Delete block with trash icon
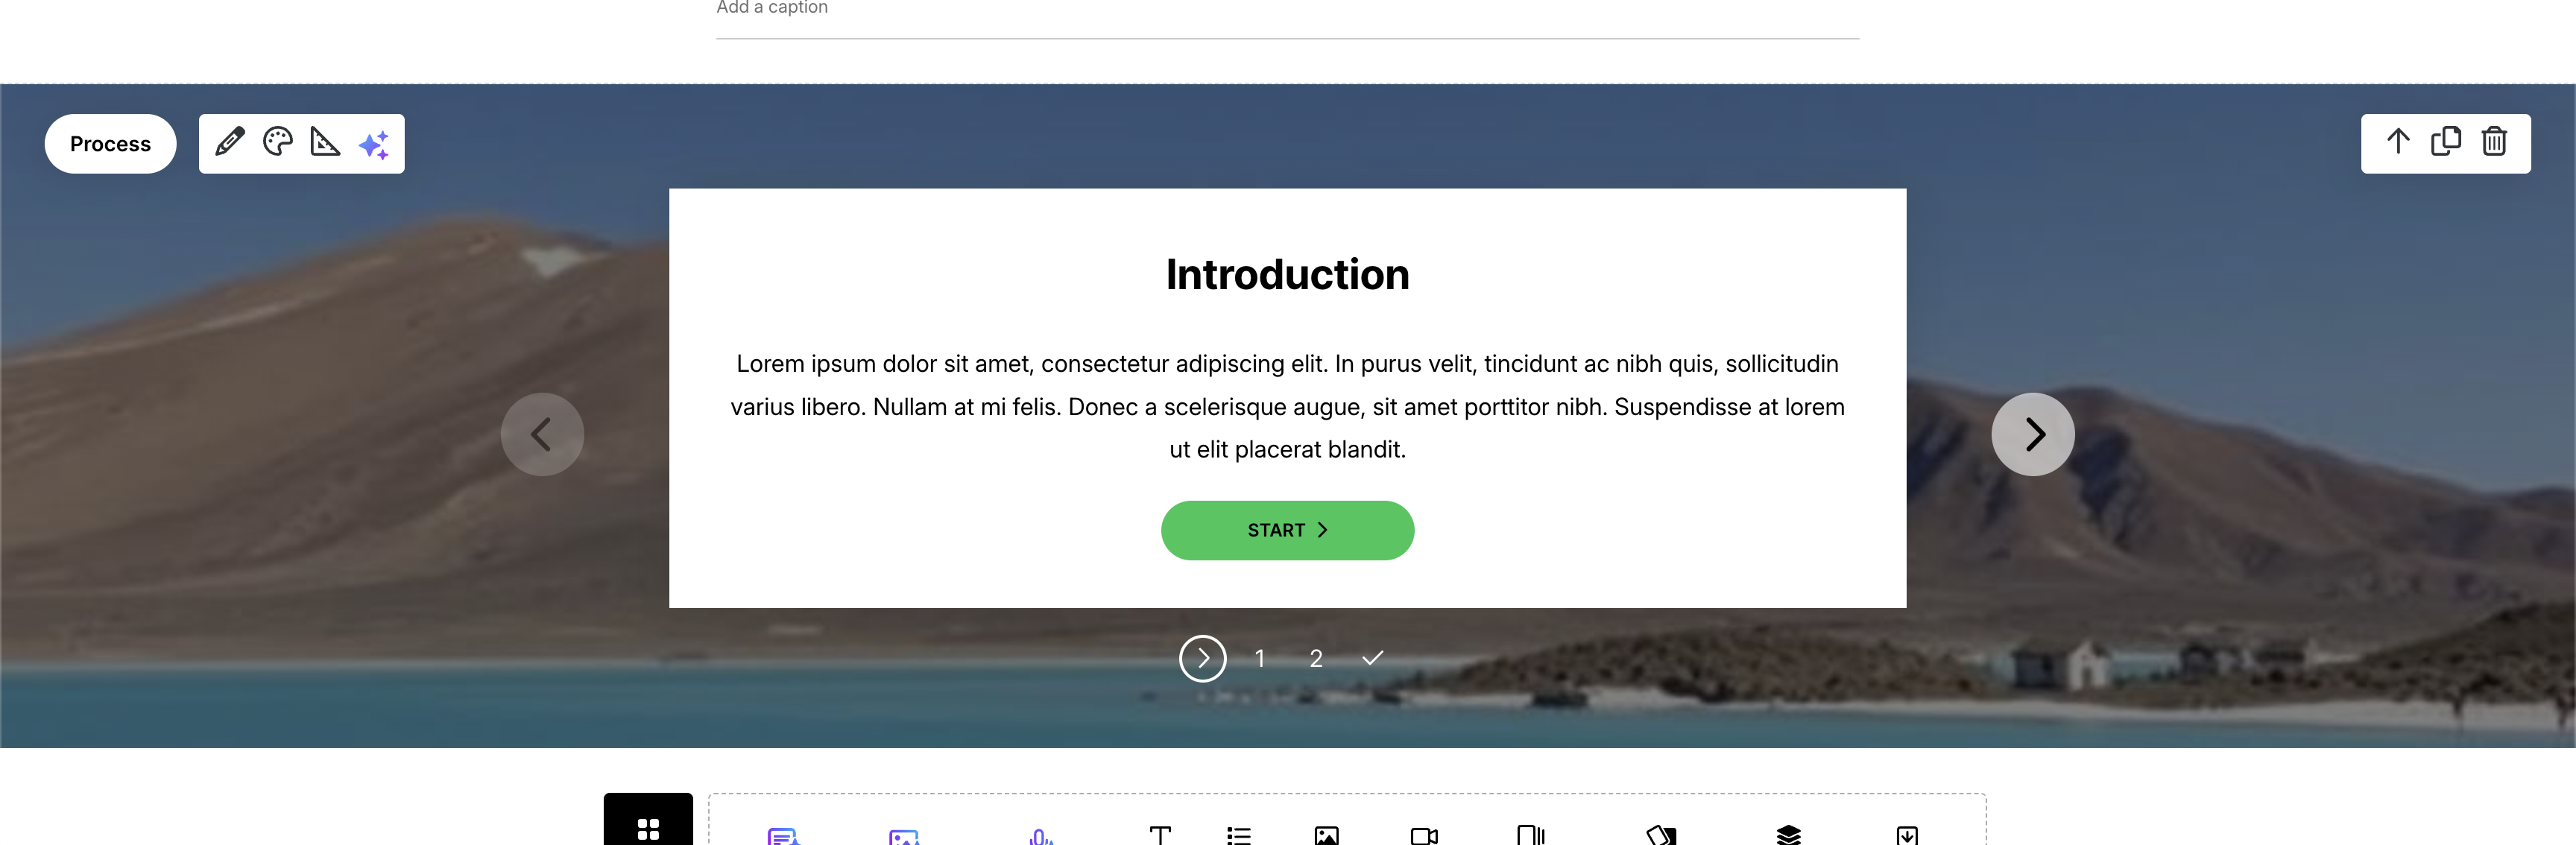 2493,142
